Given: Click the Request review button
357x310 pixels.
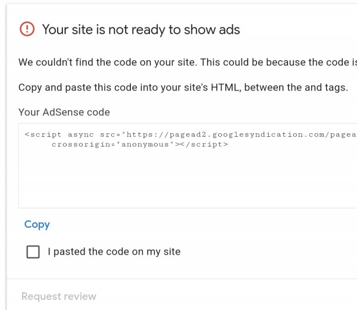Looking at the screenshot, I should point(58,296).
